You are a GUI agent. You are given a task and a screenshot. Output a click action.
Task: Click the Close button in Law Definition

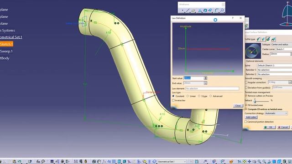click(x=238, y=105)
